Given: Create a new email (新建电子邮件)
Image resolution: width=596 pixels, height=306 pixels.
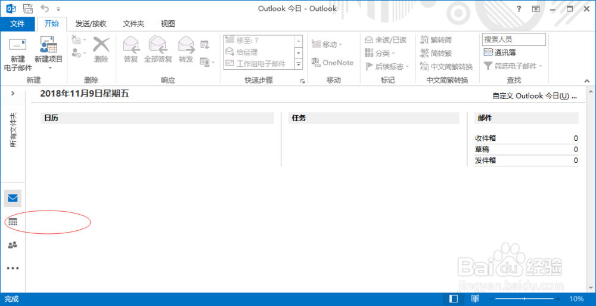Looking at the screenshot, I should point(17,55).
